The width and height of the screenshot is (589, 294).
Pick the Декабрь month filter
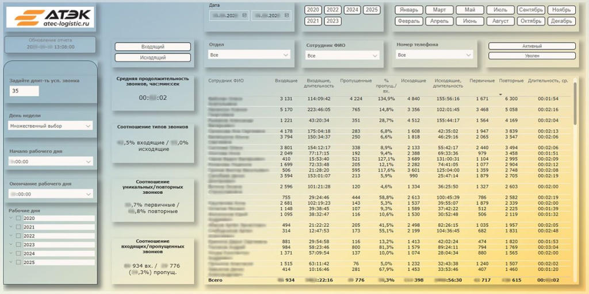[x=561, y=21]
